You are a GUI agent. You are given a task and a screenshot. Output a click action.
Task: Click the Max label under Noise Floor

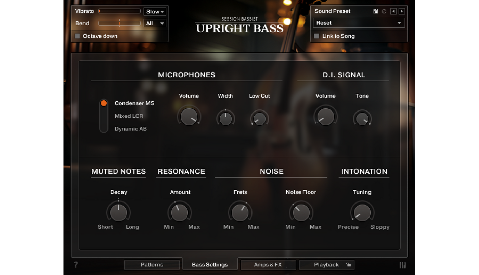pos(315,227)
